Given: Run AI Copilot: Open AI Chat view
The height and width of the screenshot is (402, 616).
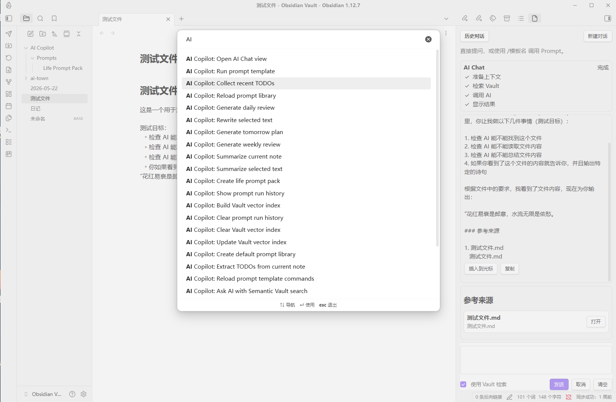Looking at the screenshot, I should pyautogui.click(x=306, y=59).
